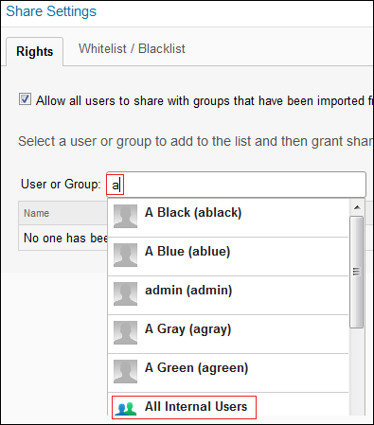Click the Share Settings title
The height and width of the screenshot is (425, 374).
pyautogui.click(x=51, y=11)
